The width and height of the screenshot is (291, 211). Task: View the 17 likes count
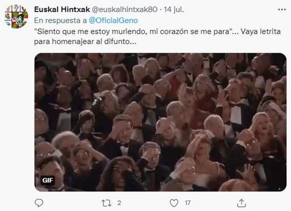188,203
